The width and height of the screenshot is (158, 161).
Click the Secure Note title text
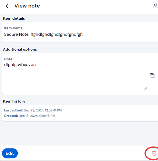coord(43,34)
